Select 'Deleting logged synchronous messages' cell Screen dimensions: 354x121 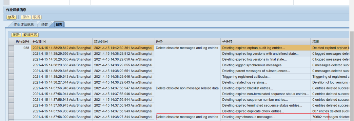pos(265,65)
